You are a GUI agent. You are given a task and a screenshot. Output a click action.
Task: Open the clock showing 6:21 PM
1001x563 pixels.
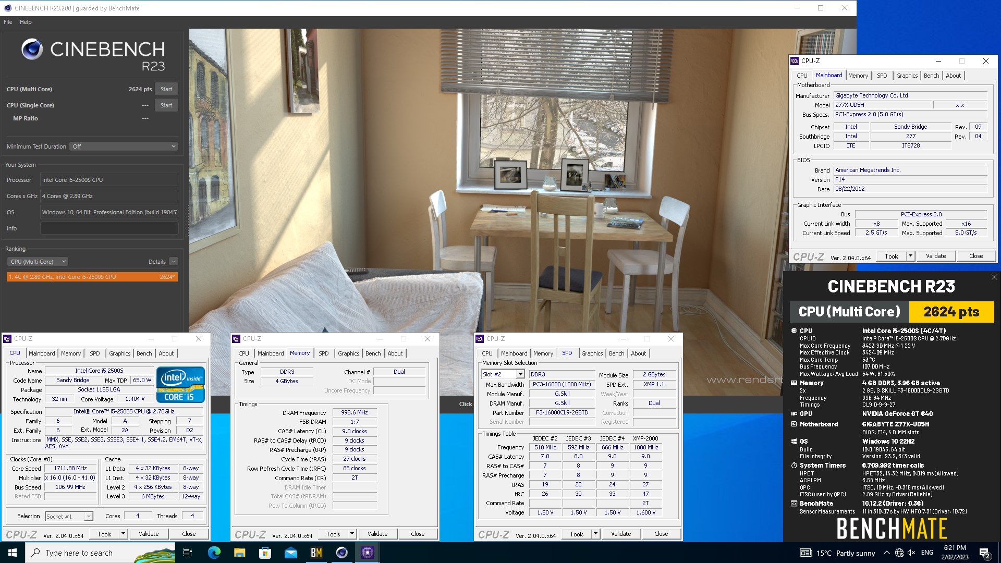(x=955, y=553)
